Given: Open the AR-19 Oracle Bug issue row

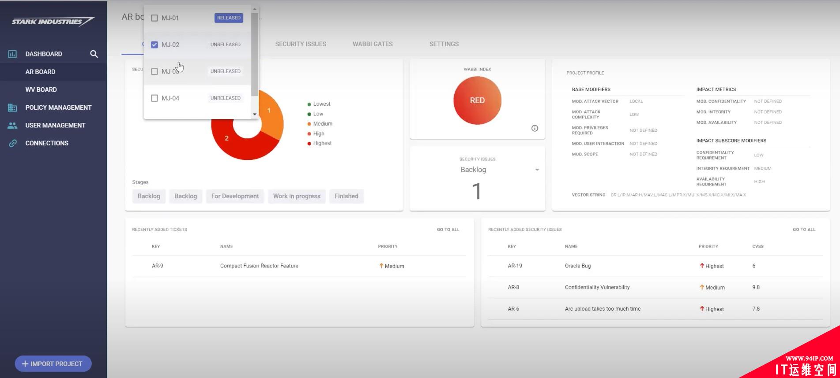Looking at the screenshot, I should [577, 266].
